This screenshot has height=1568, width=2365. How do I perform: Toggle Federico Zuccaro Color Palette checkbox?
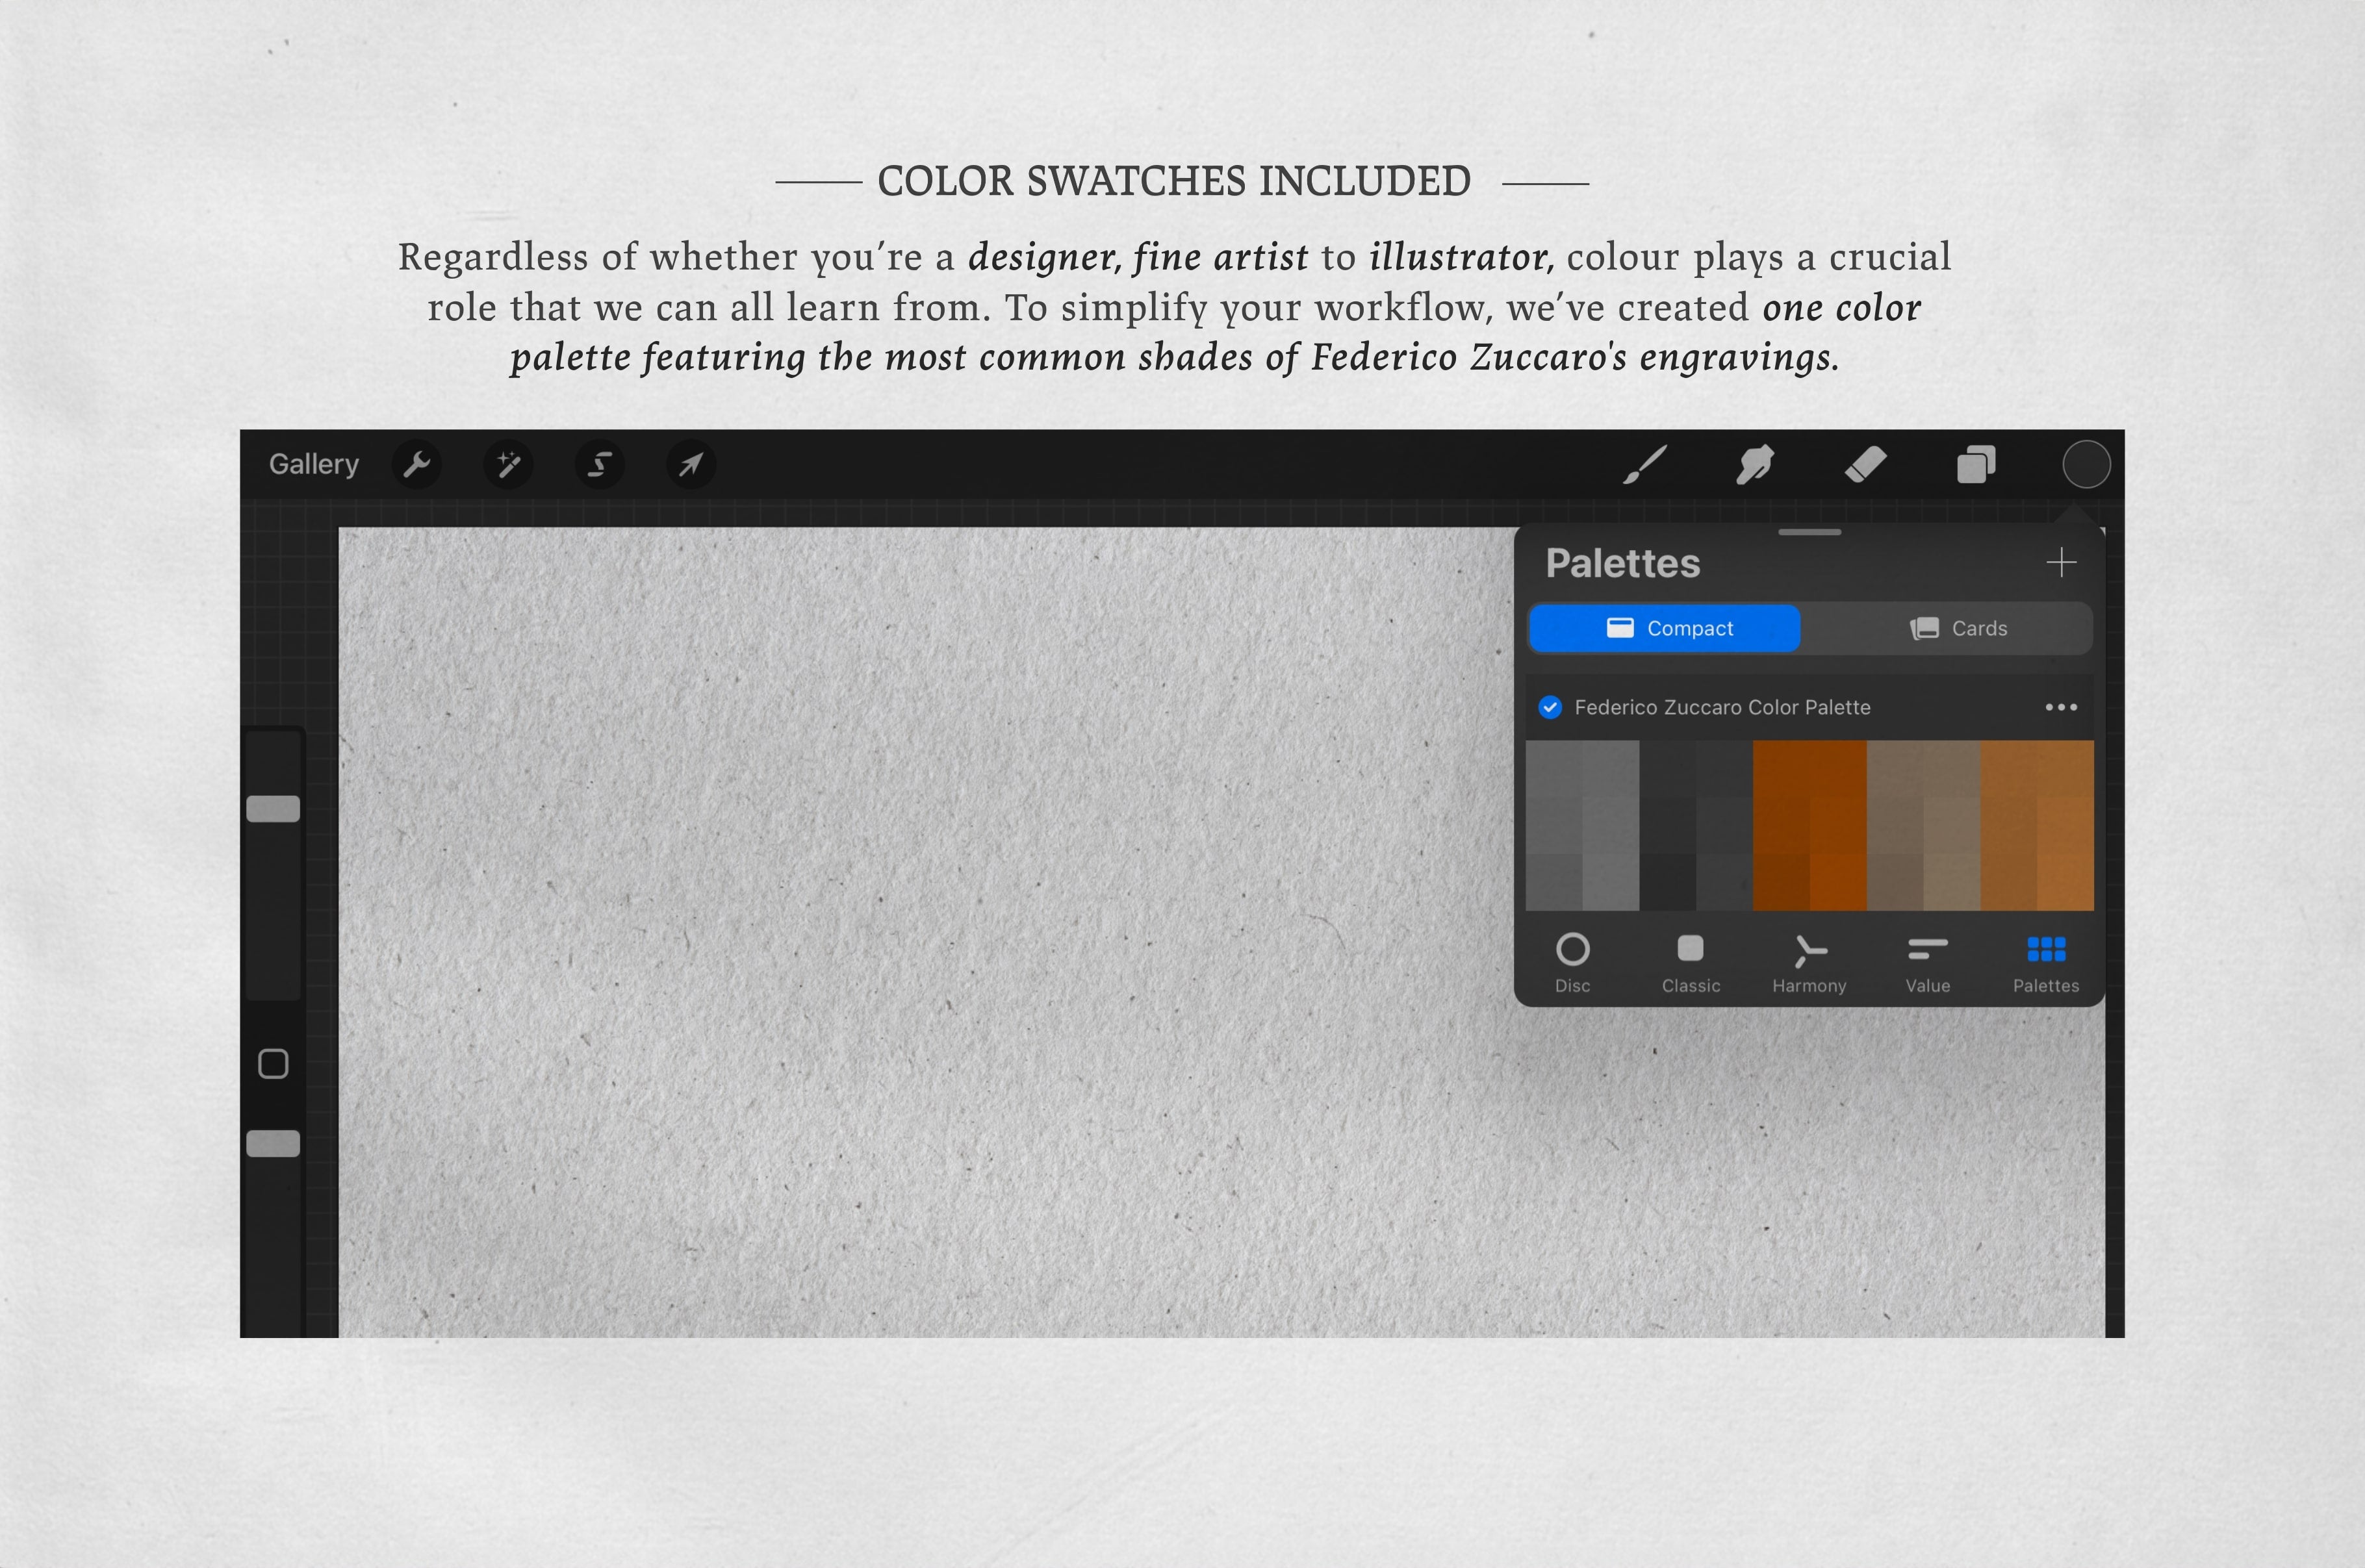[x=1551, y=707]
